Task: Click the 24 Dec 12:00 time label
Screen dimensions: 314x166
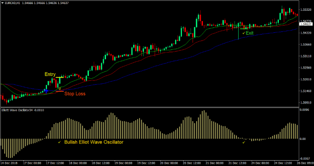Action: [x=283, y=163]
